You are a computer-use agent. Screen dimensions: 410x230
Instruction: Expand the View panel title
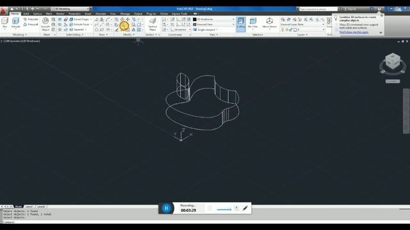213,34
